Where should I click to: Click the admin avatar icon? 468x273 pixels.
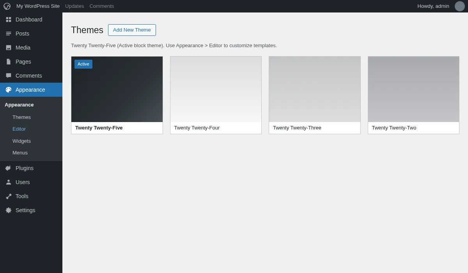coord(460,6)
